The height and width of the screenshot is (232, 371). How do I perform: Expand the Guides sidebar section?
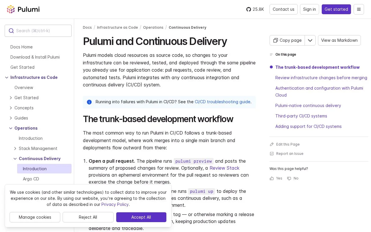click(11, 118)
